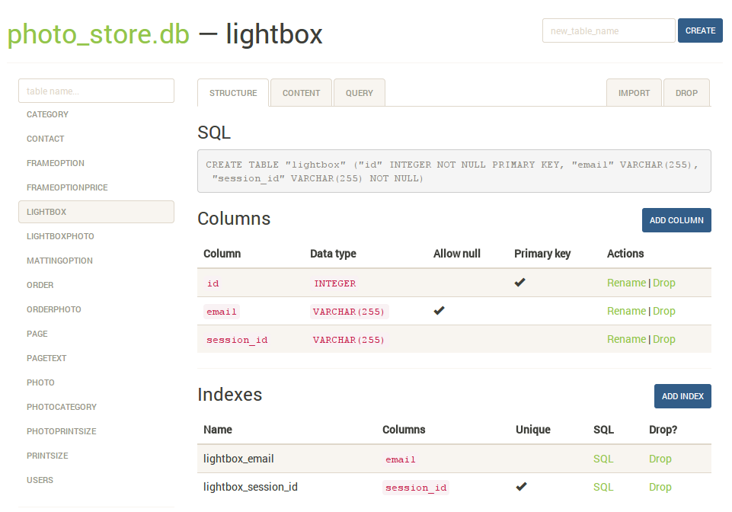Click ADD INDEX button
Screen dimensions: 732x512
point(682,395)
